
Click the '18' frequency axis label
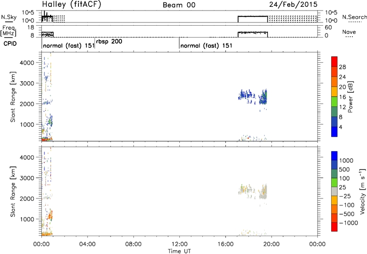31,28
